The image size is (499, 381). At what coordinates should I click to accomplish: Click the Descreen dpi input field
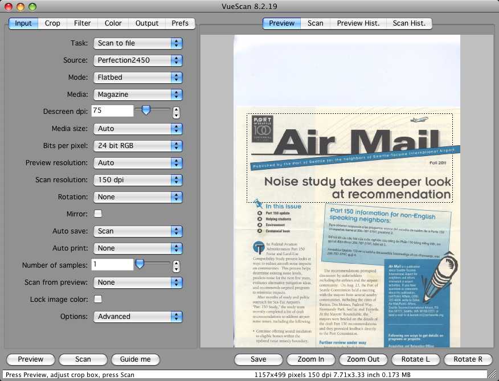pos(112,110)
